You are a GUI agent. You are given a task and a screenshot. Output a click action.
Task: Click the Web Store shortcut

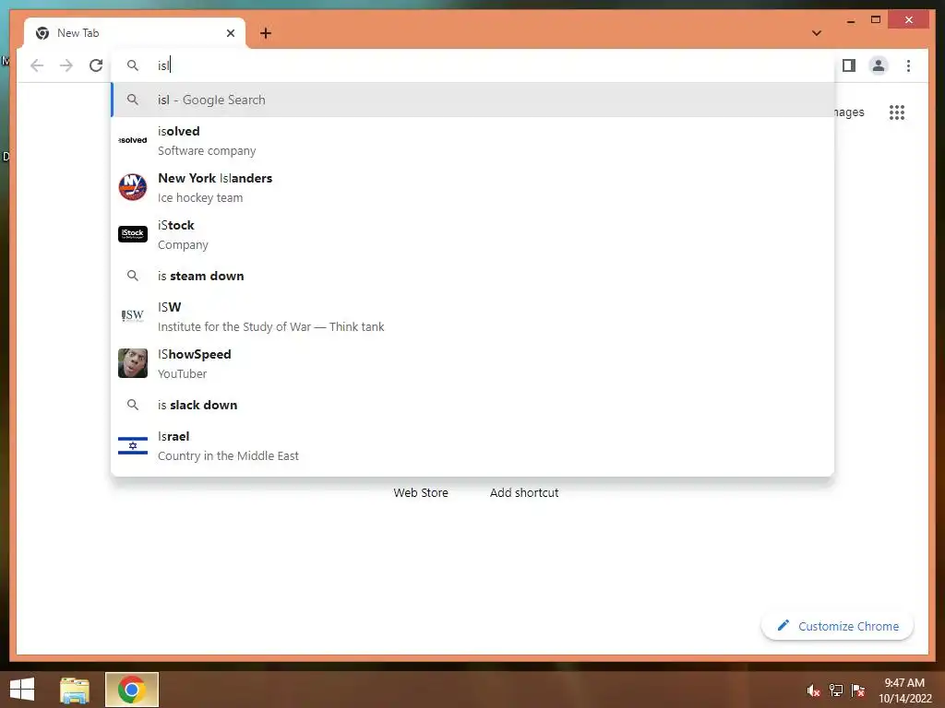[421, 492]
